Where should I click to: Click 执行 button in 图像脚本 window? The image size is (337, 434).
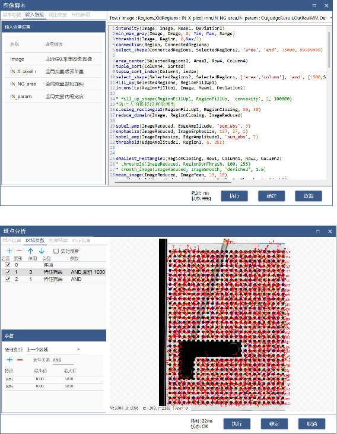coord(234,196)
